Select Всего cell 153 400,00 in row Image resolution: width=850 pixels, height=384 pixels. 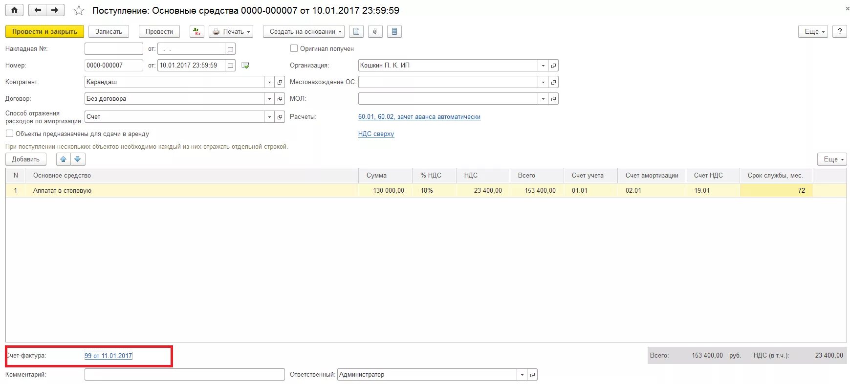[537, 191]
